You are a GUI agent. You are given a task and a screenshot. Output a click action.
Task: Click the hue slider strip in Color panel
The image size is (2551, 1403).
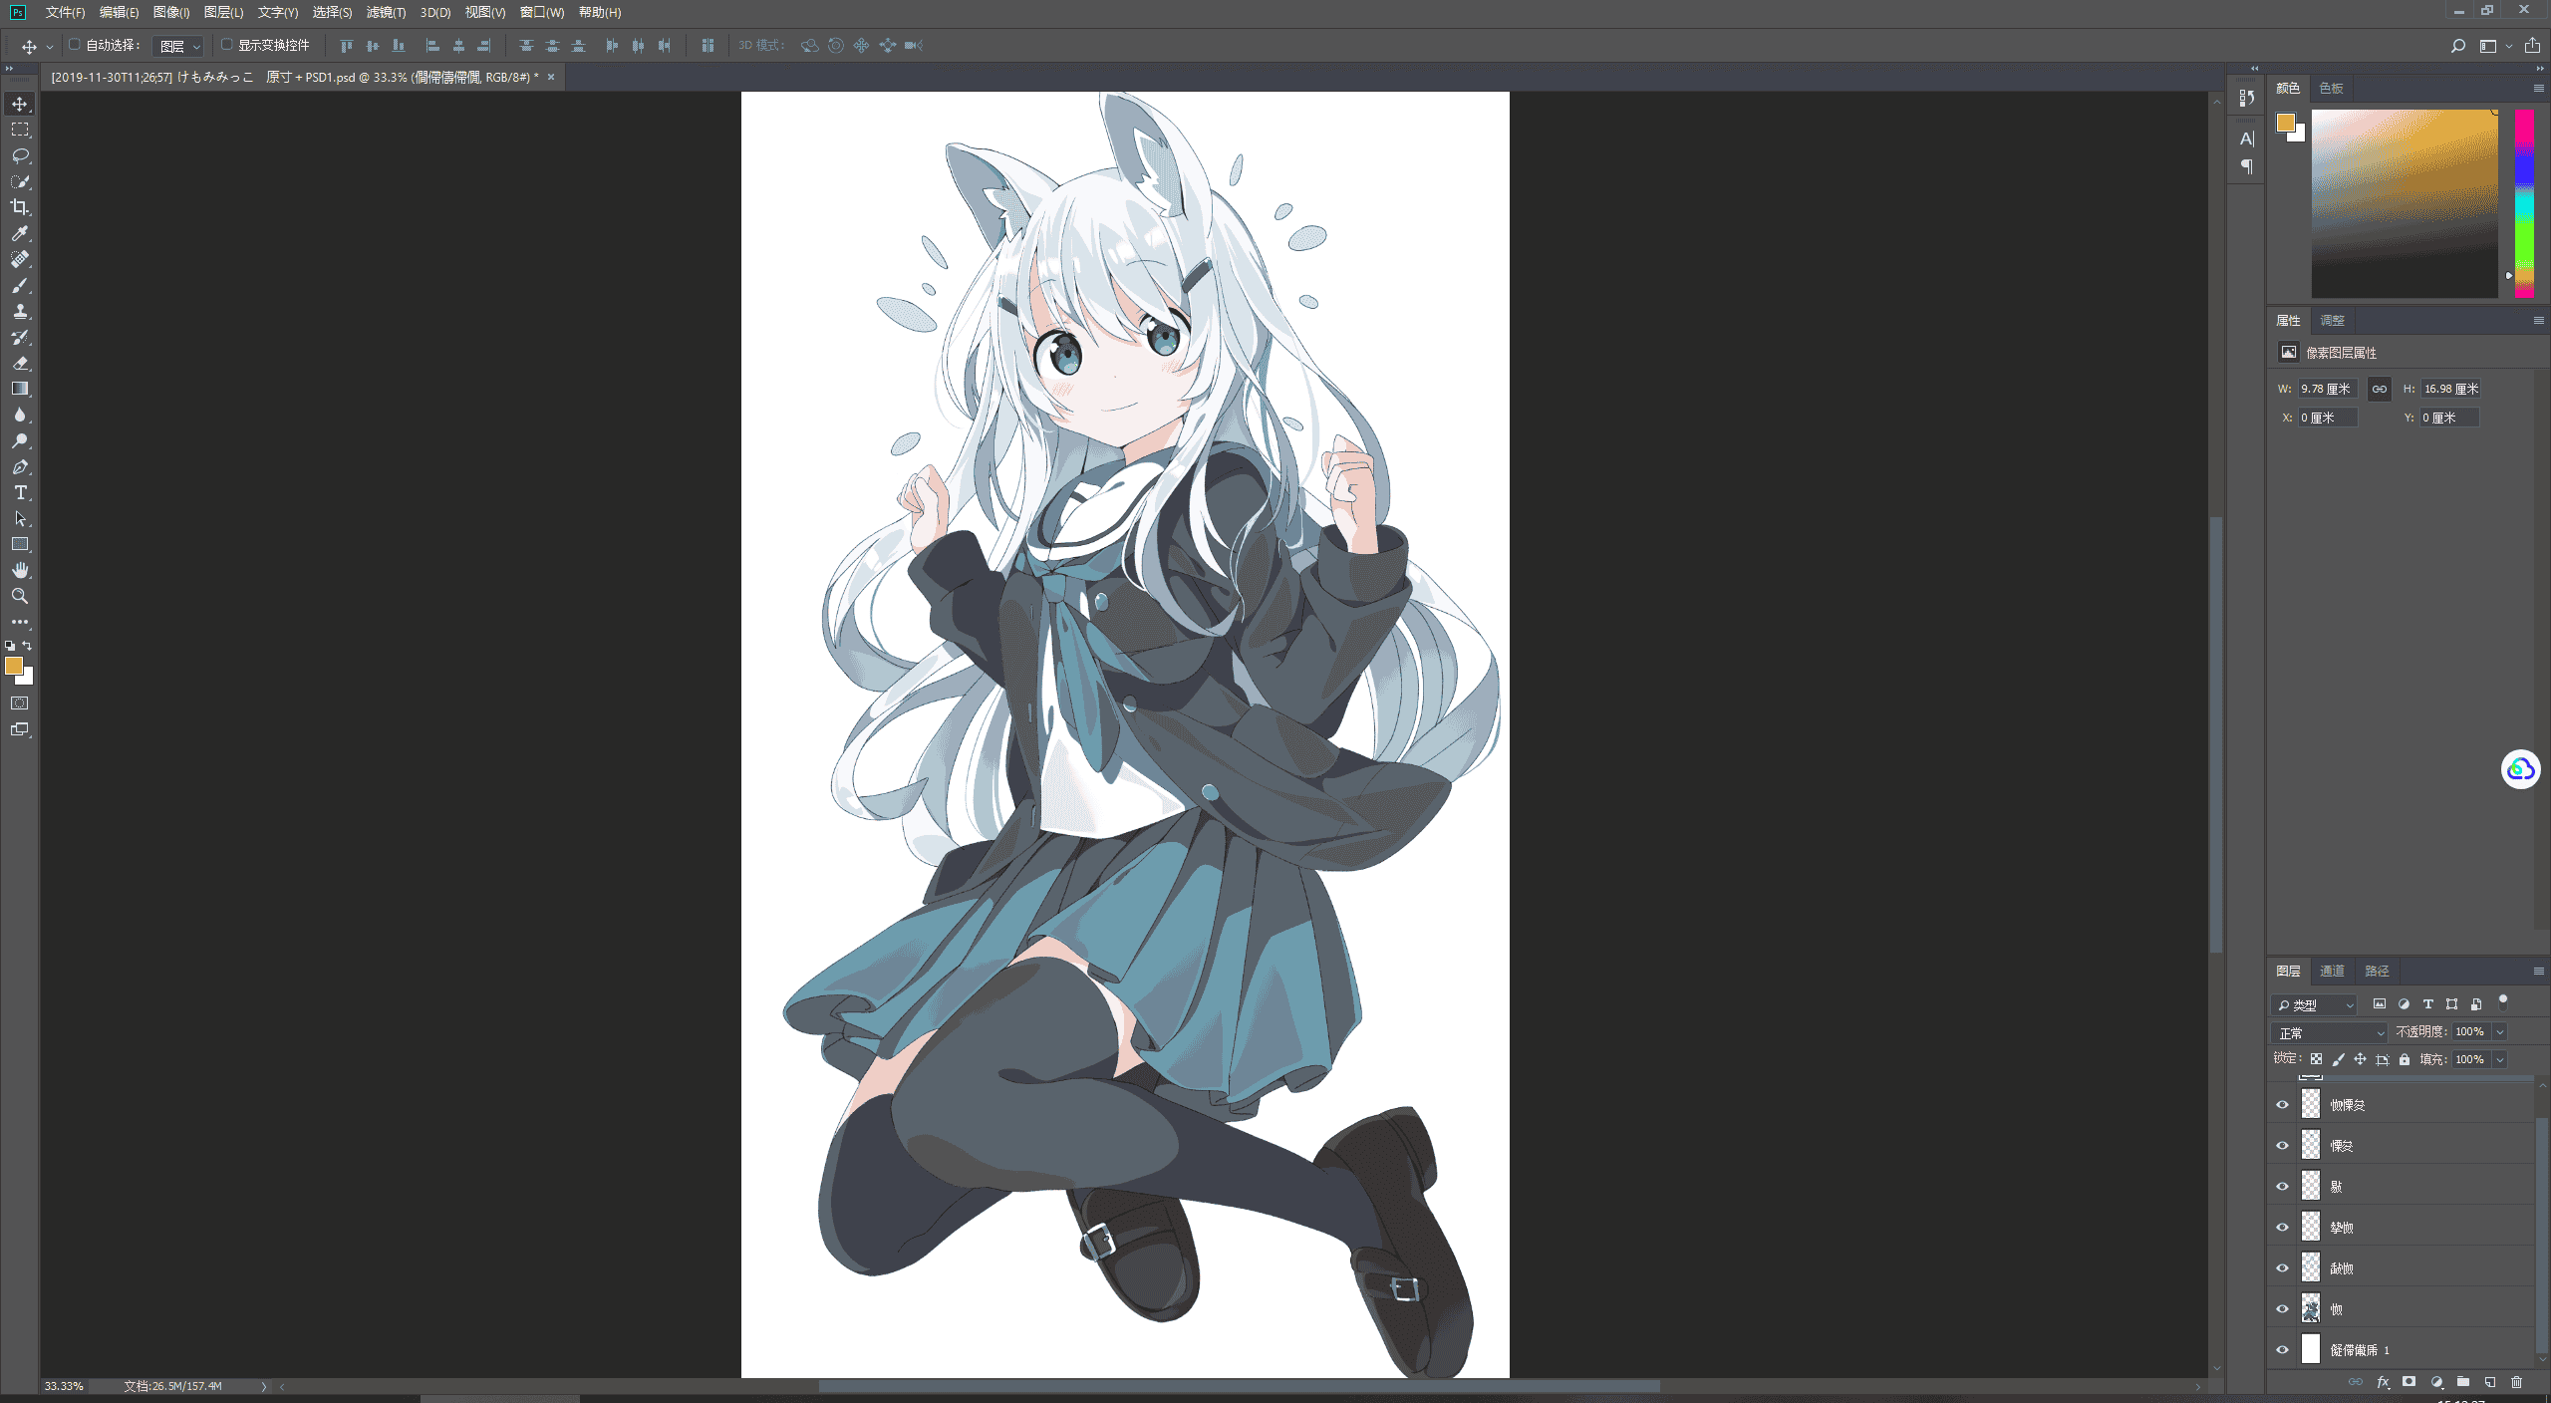tap(2524, 203)
